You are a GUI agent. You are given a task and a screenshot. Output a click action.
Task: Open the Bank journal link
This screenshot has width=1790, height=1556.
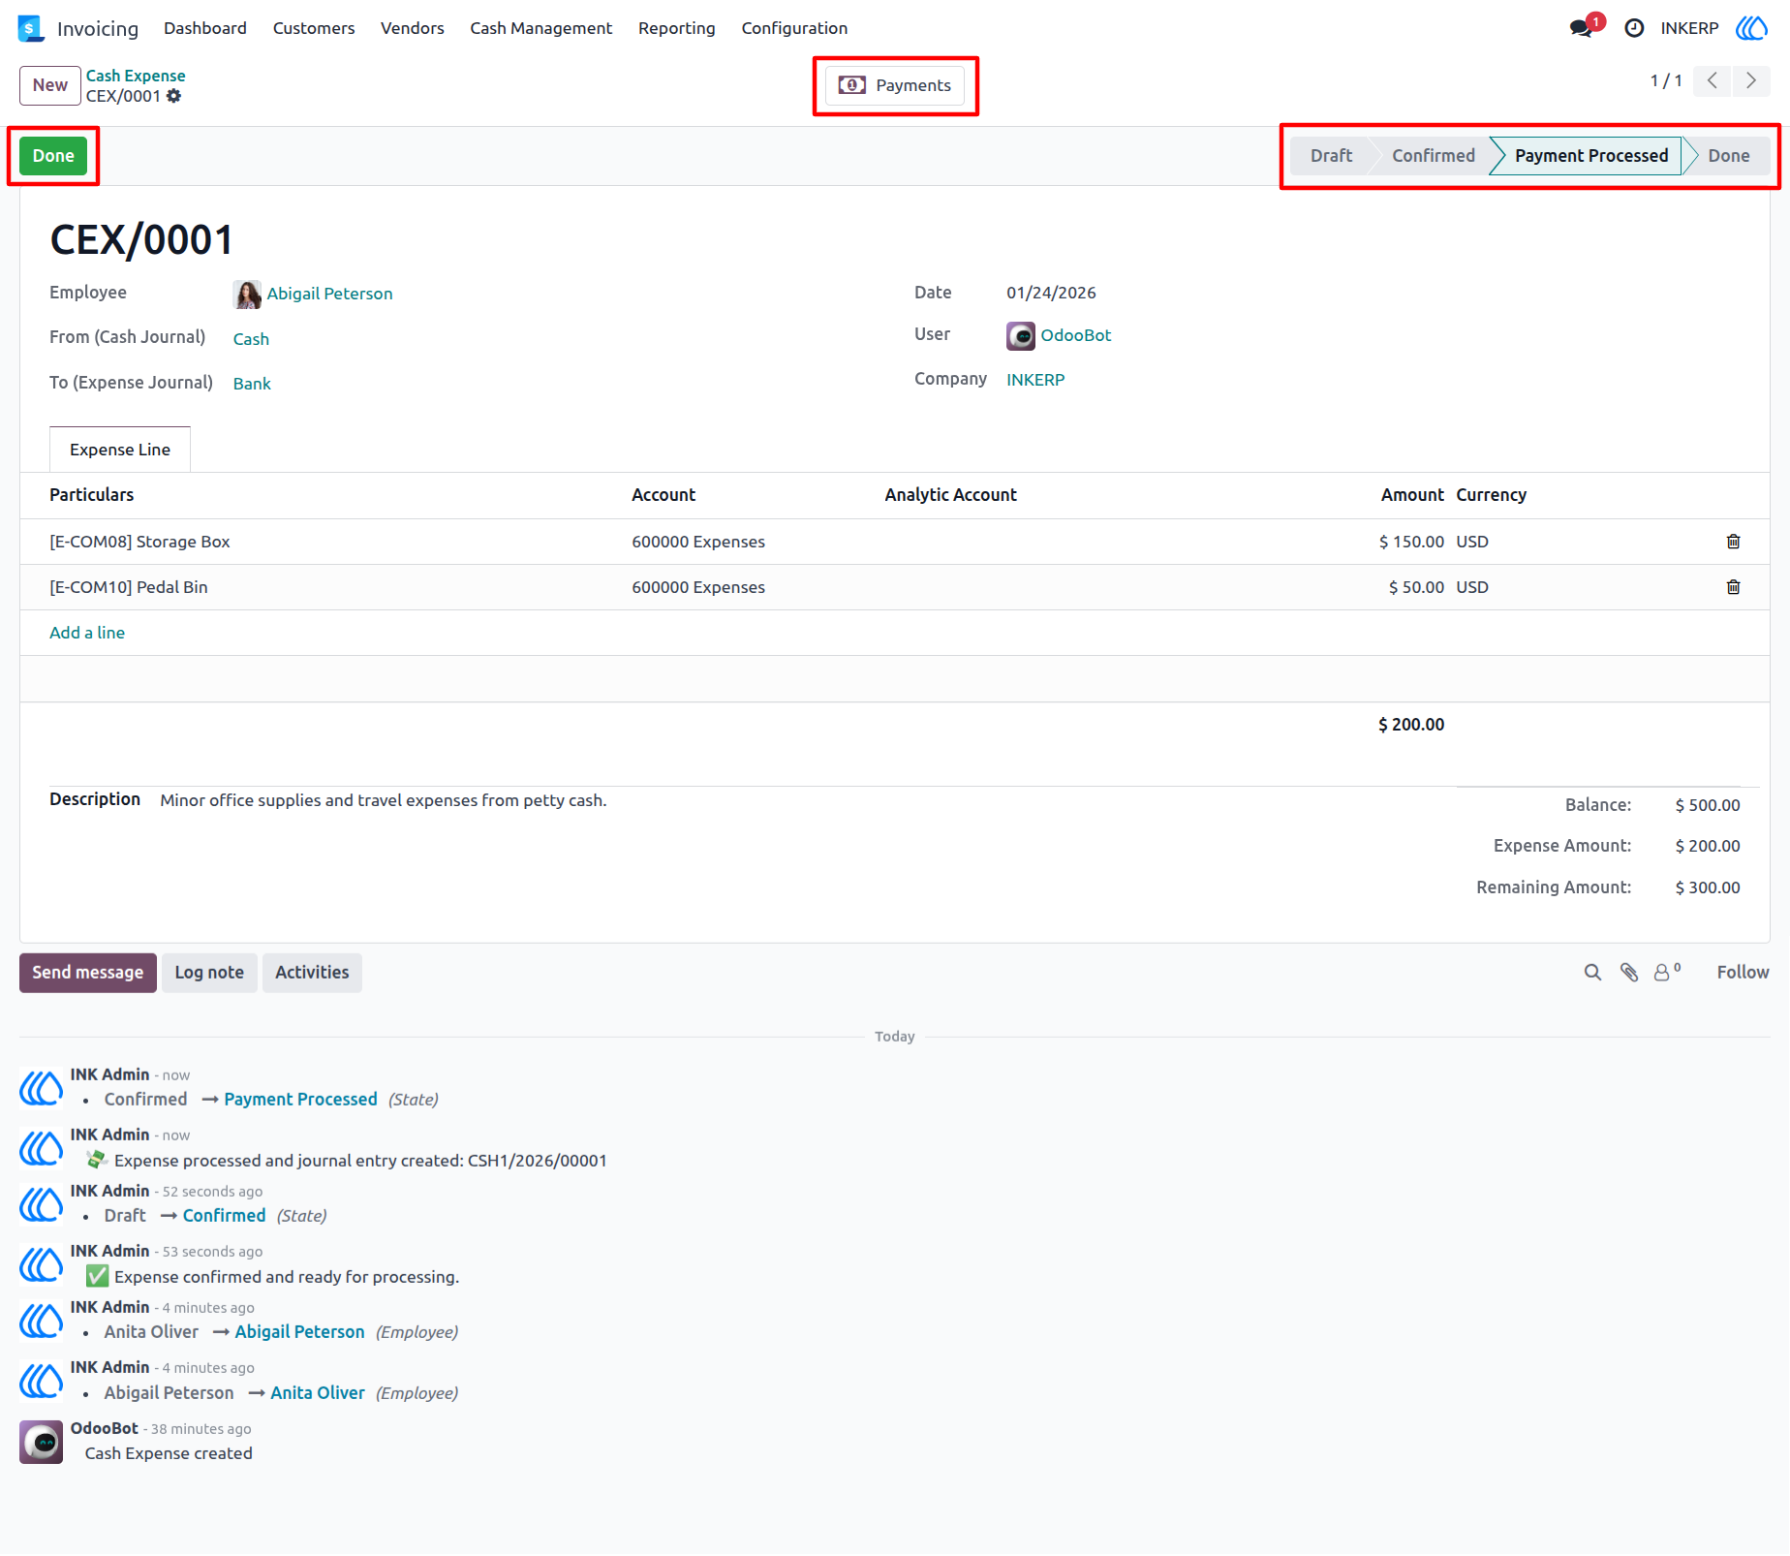tap(252, 384)
